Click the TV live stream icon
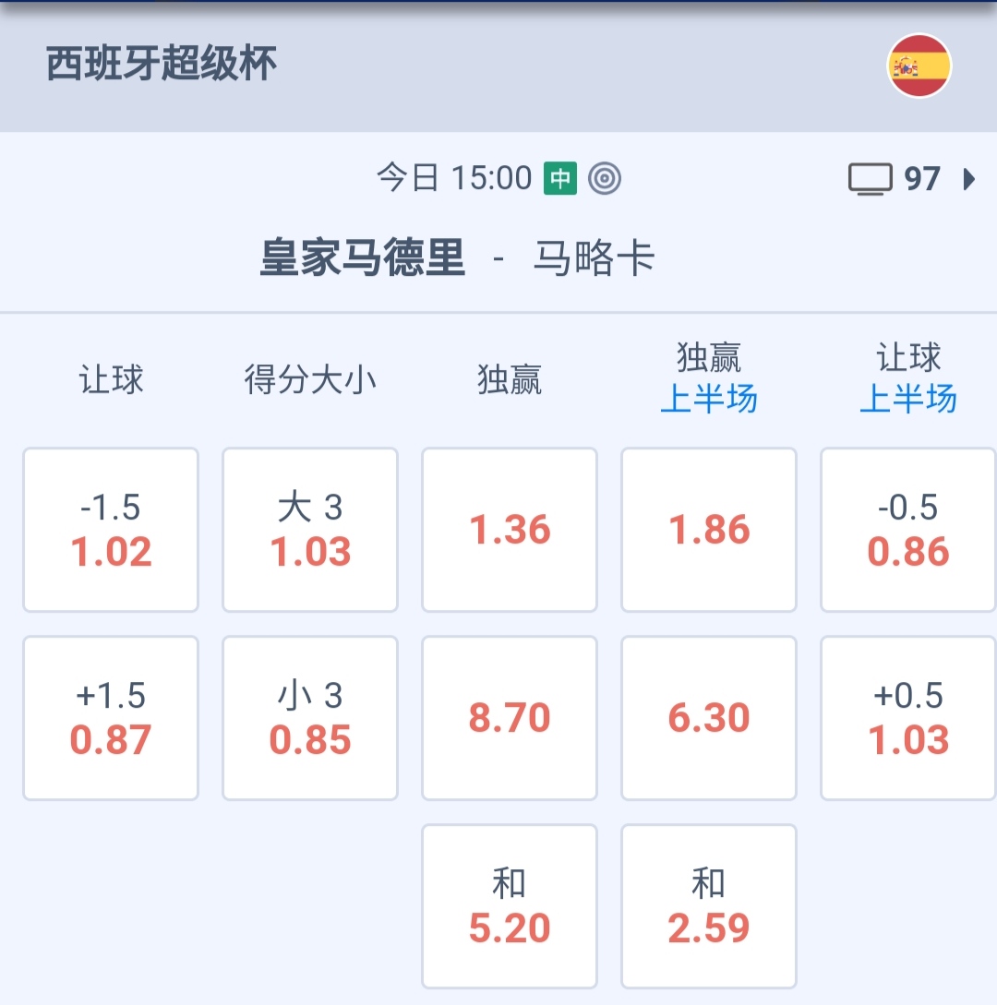The width and height of the screenshot is (997, 1005). point(870,178)
